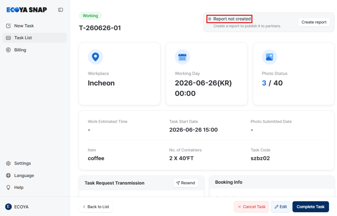
Task: Click the Workplace location pin icon
Action: click(x=95, y=57)
